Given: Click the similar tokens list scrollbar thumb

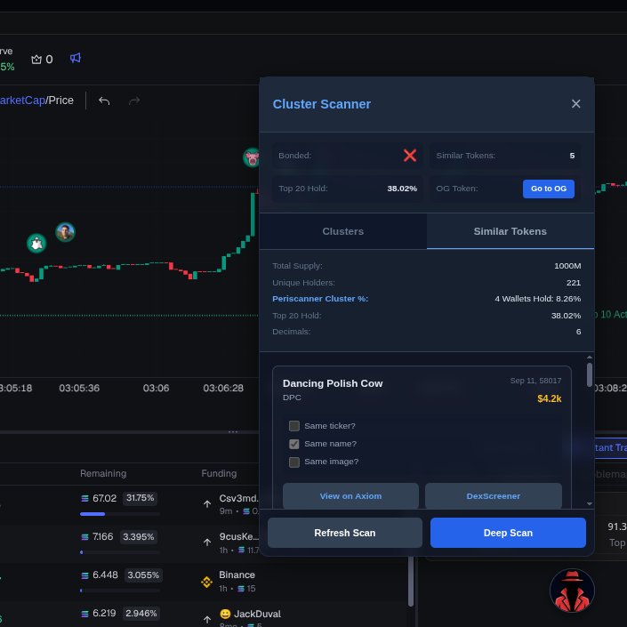Looking at the screenshot, I should coord(590,374).
